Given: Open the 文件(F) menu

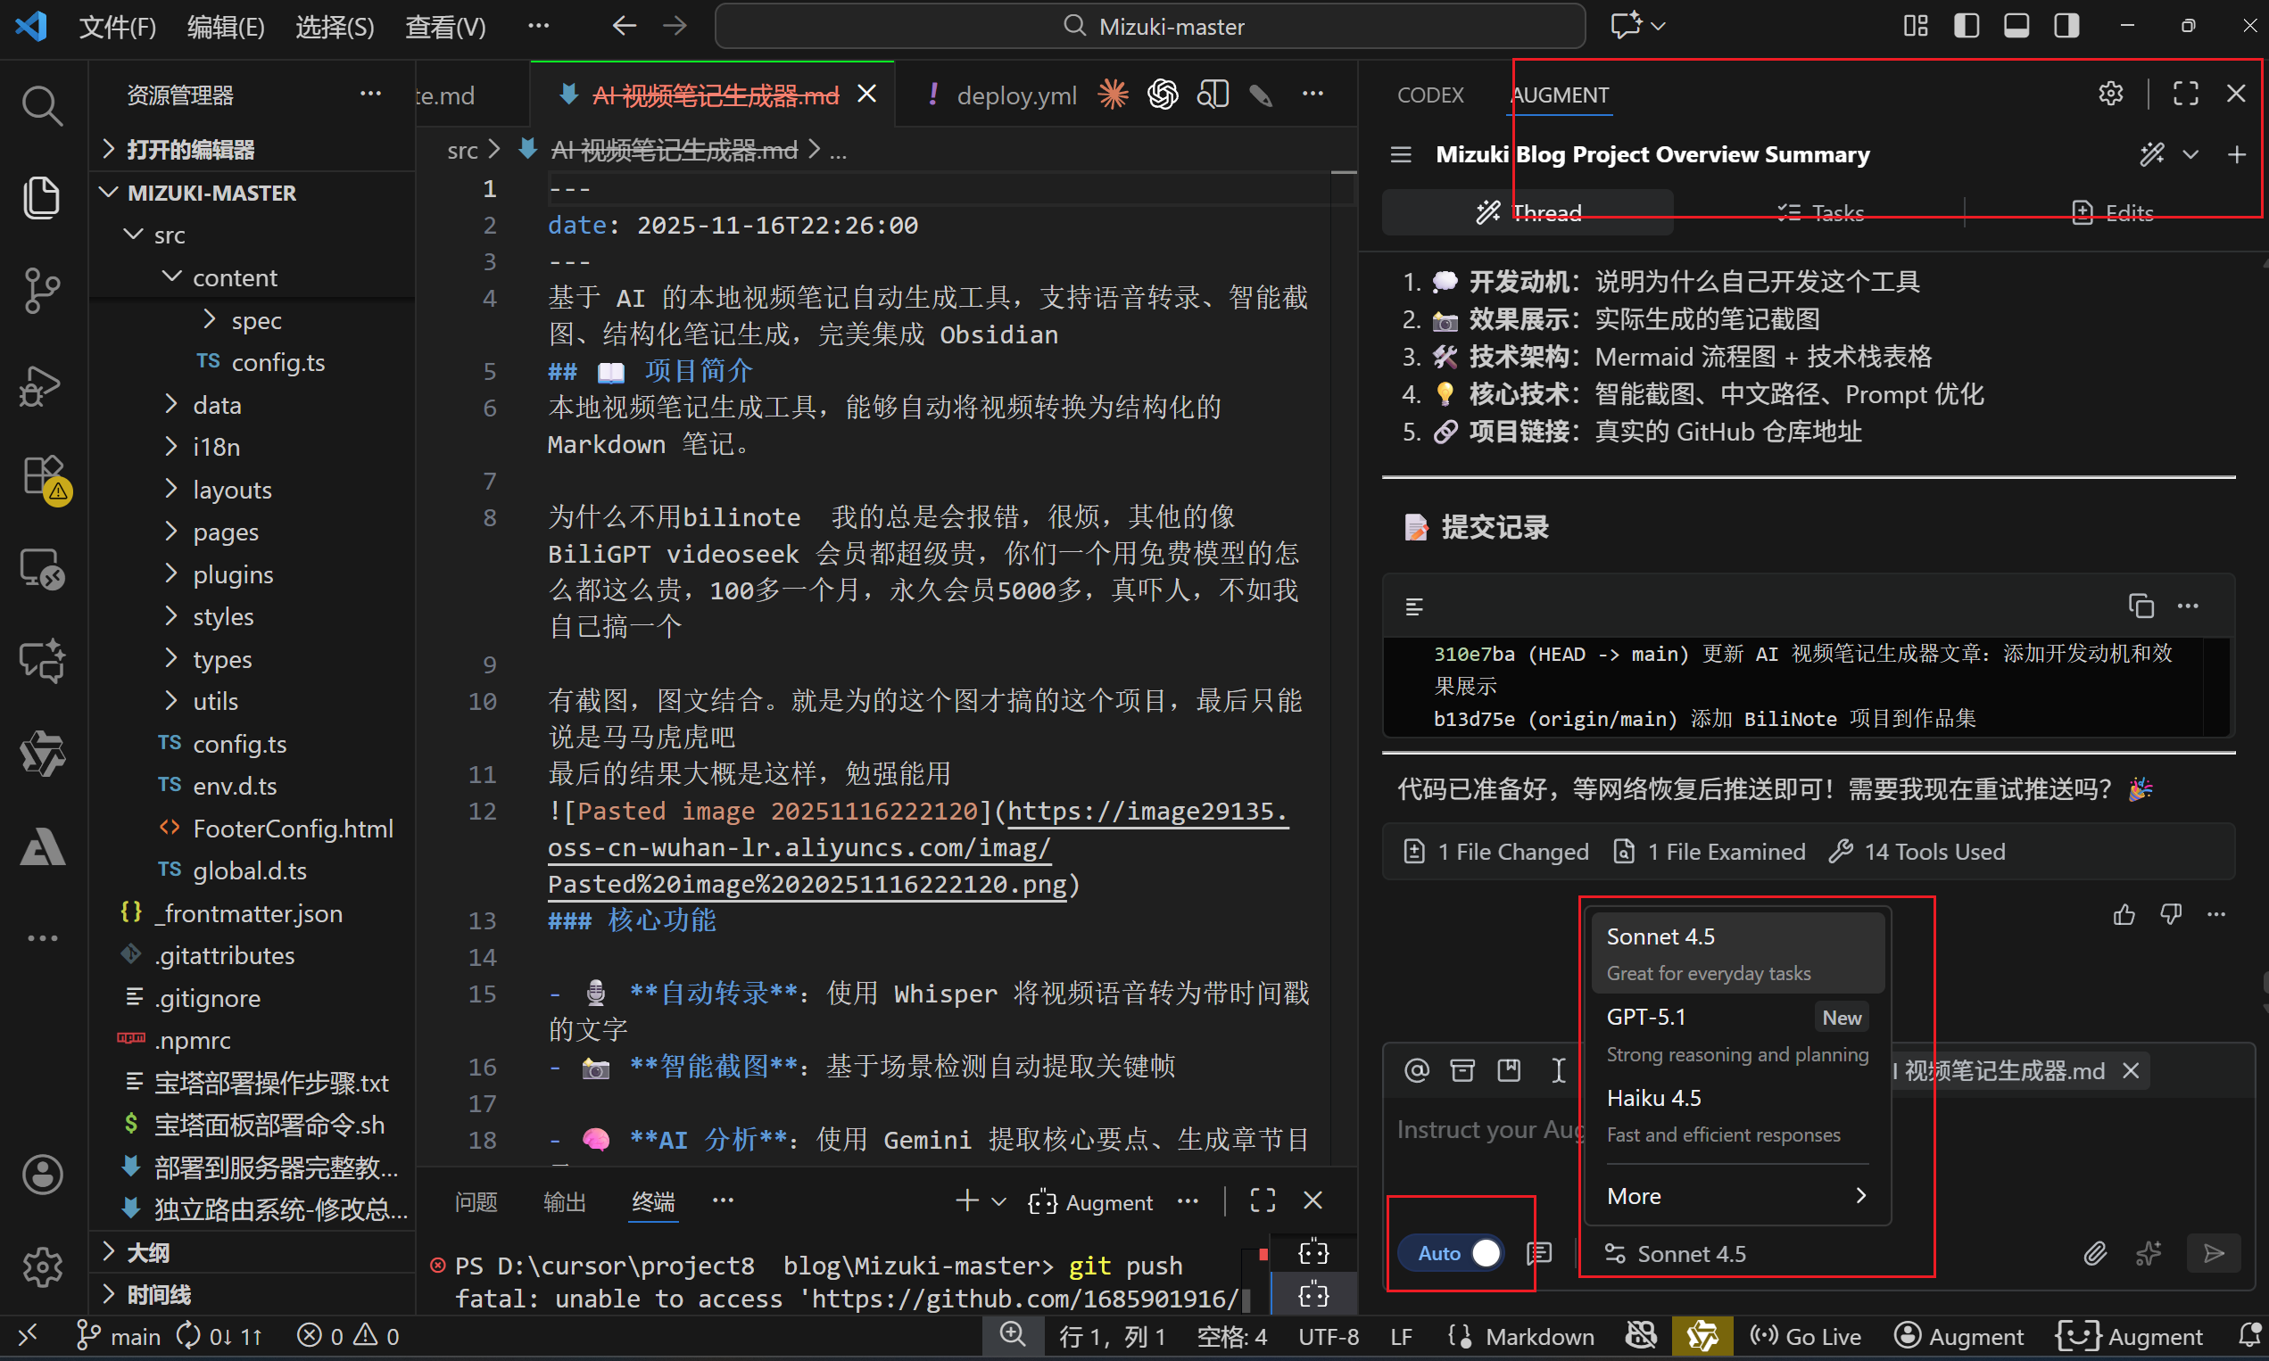Looking at the screenshot, I should coord(117,27).
